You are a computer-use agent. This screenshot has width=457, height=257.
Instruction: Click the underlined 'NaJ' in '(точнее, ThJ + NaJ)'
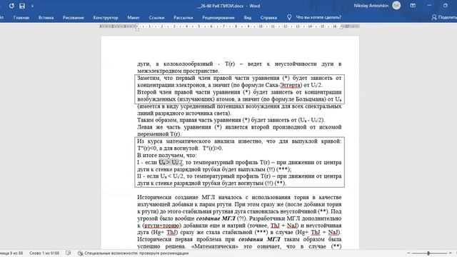pyautogui.click(x=292, y=226)
